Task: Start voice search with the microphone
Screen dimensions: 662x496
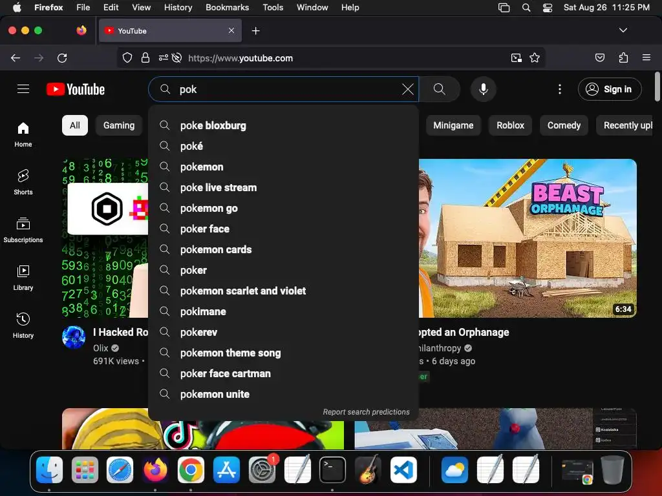Action: pyautogui.click(x=484, y=89)
